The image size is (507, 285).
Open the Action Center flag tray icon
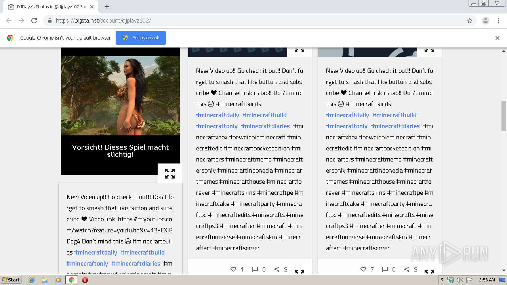(469, 280)
